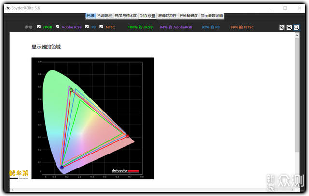Screen dimensions: 309x196
Task: Select the fit-to-view magnifier icon
Action: coord(296,28)
